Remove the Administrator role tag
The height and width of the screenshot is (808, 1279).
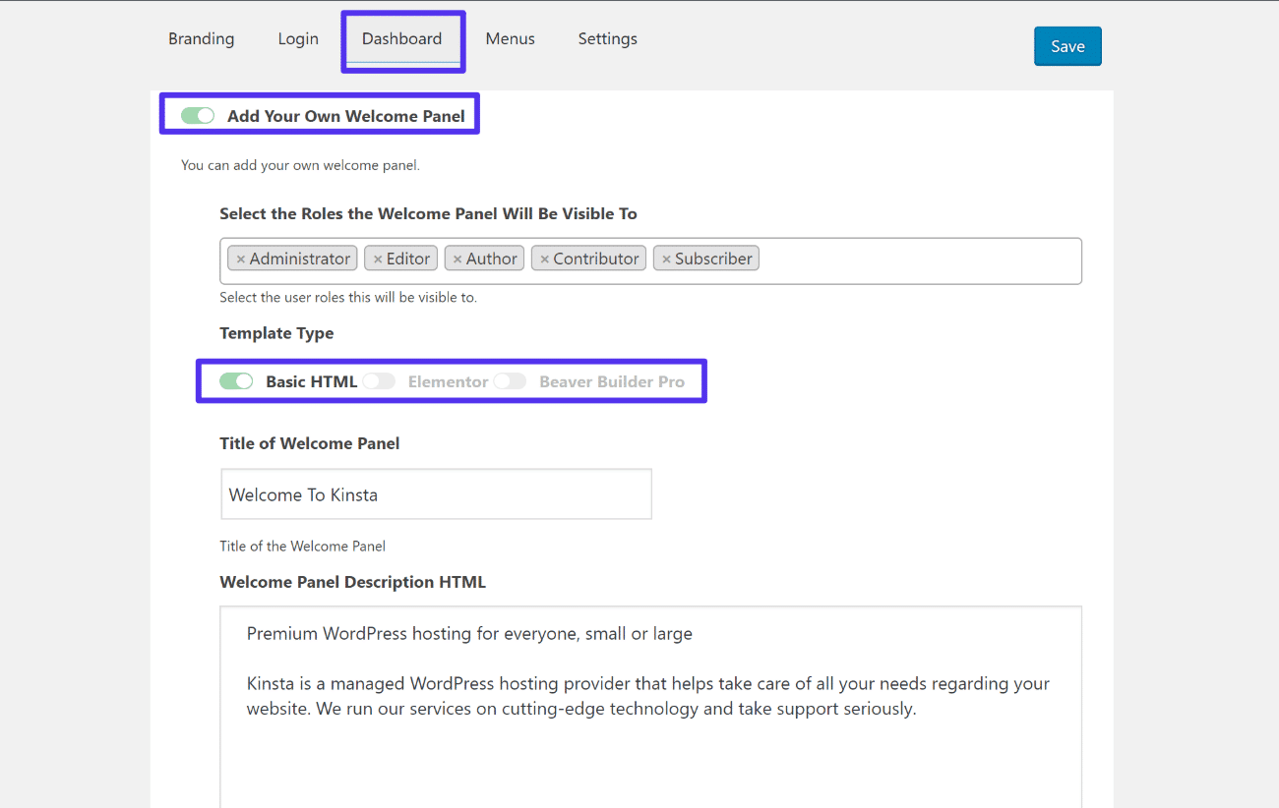(242, 258)
